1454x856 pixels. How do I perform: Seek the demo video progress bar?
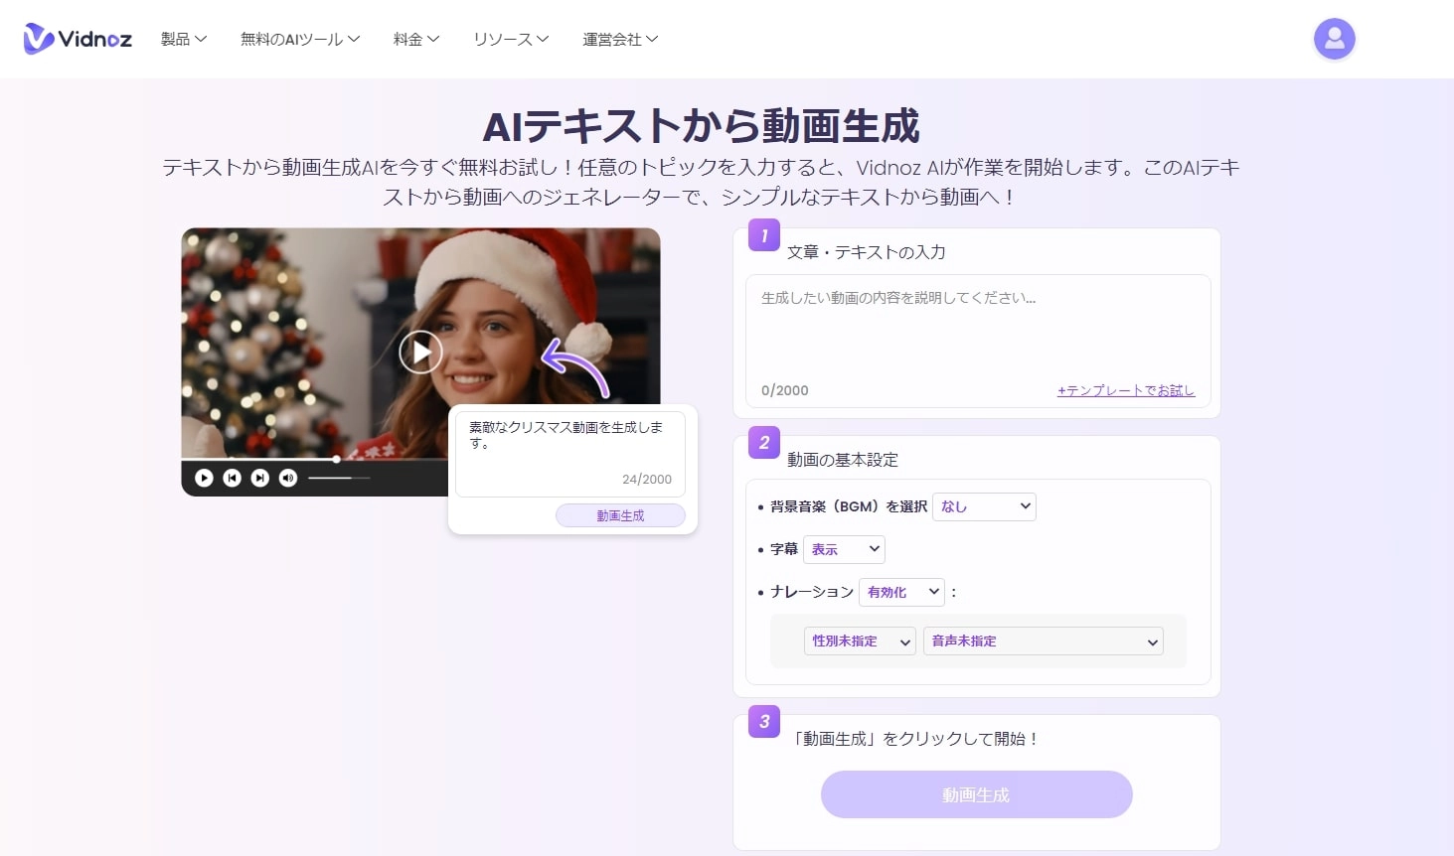(x=314, y=460)
